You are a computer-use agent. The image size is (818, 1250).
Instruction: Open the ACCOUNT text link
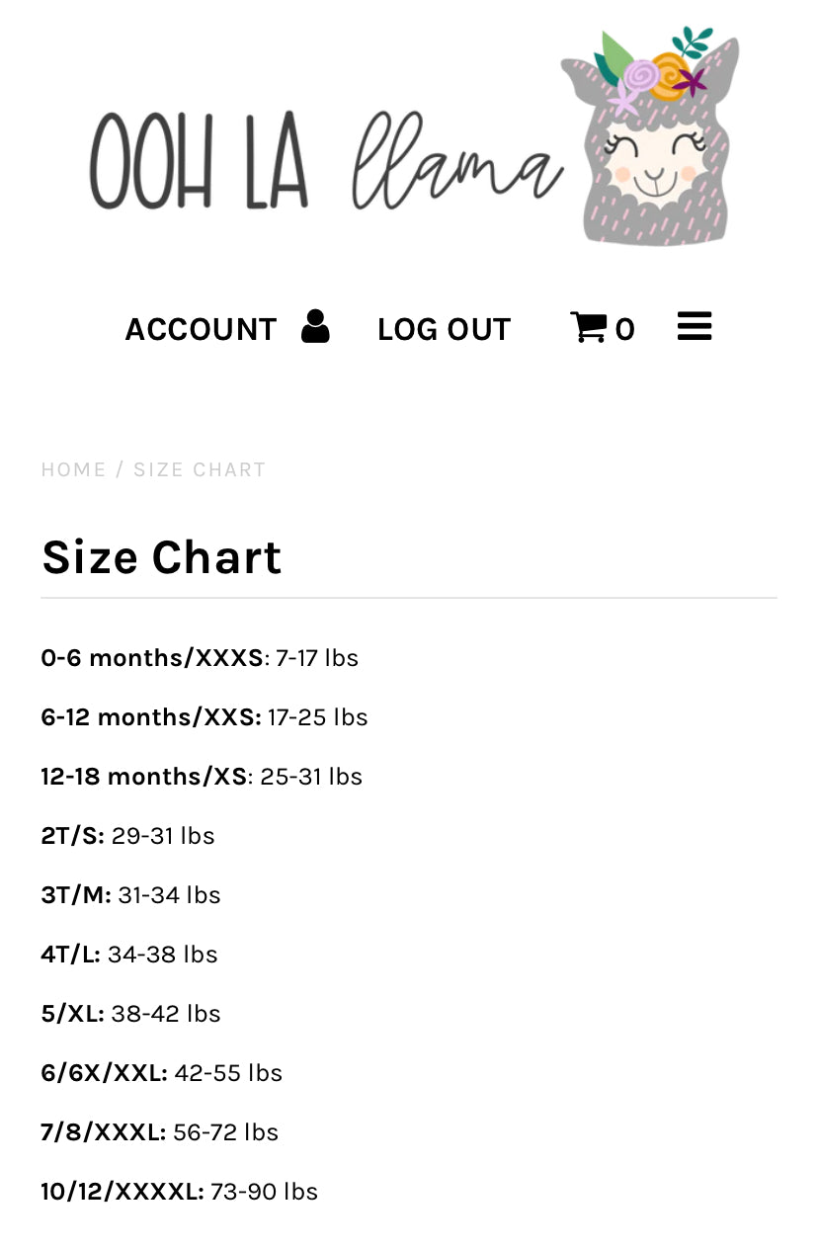[x=201, y=329]
